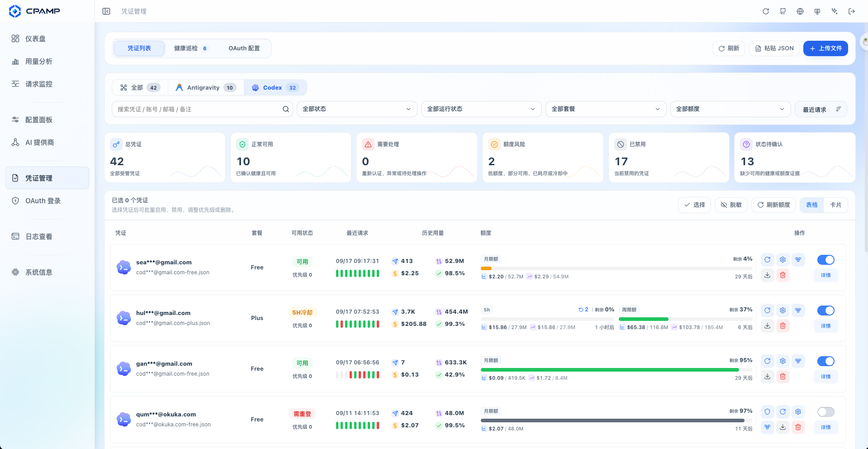Click the sparkle theme icon in top bar
The height and width of the screenshot is (449, 868).
pyautogui.click(x=835, y=11)
